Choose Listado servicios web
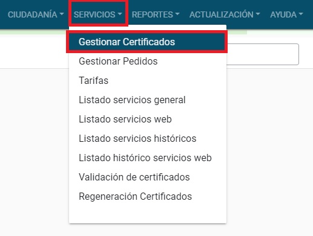 148,119
